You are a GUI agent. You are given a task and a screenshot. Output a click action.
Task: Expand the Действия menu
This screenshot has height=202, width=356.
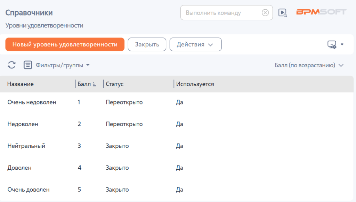[x=195, y=44]
